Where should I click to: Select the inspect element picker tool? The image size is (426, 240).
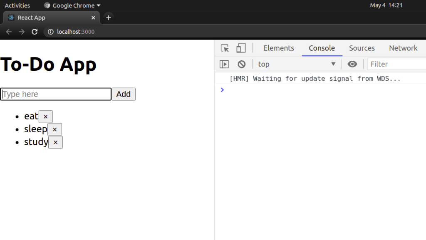(224, 48)
